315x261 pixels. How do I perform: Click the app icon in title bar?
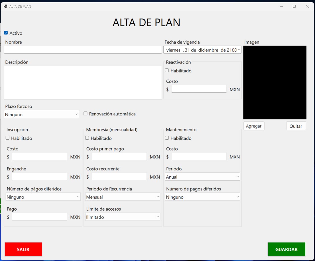click(x=5, y=6)
